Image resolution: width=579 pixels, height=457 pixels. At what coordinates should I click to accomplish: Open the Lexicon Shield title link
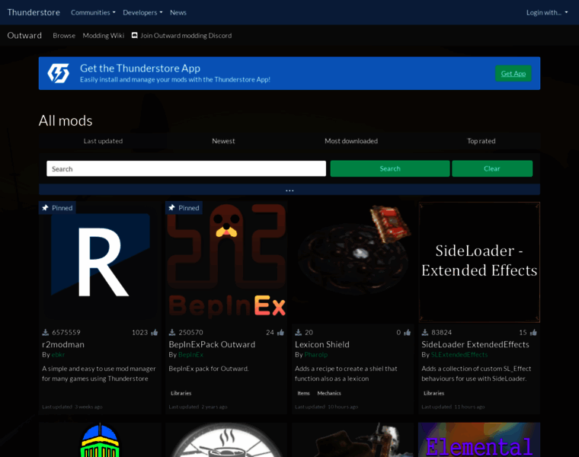(322, 344)
